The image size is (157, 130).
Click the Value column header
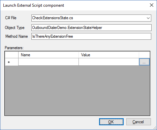[x=109, y=55]
